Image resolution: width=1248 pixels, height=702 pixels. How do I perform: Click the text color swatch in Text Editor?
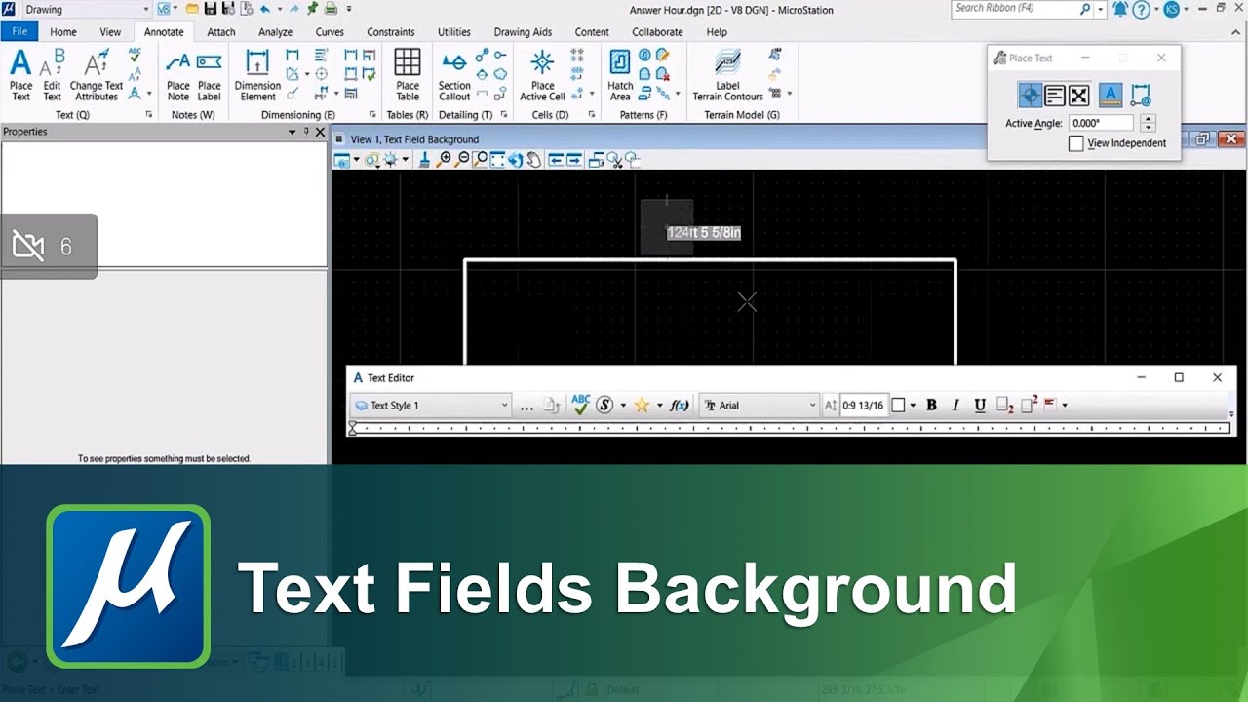[x=899, y=406]
